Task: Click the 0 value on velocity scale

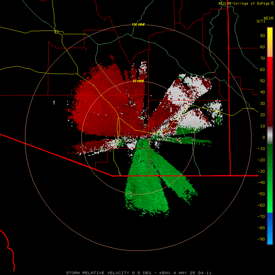Action: coord(264,137)
